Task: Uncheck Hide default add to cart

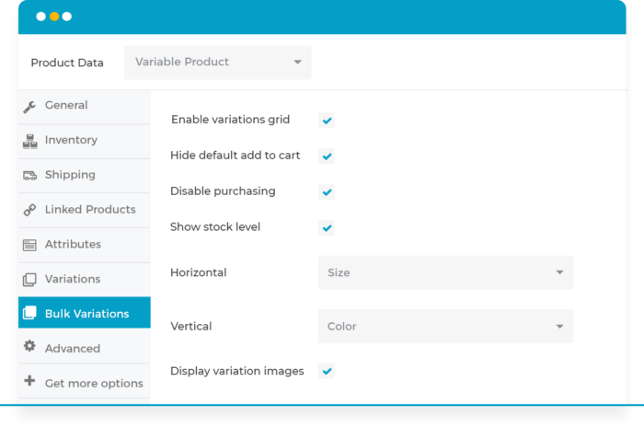Action: pyautogui.click(x=327, y=156)
